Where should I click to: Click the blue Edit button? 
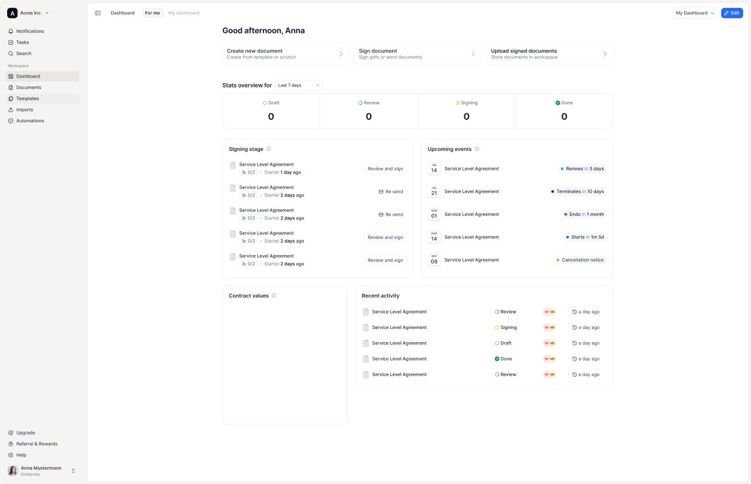click(x=731, y=13)
